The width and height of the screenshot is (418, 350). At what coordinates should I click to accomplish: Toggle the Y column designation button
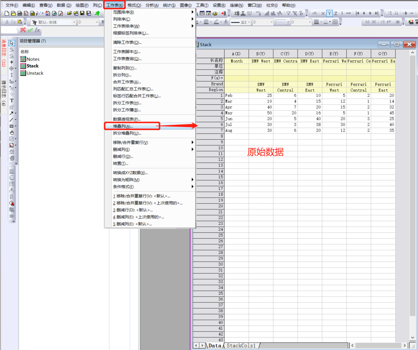[330, 13]
